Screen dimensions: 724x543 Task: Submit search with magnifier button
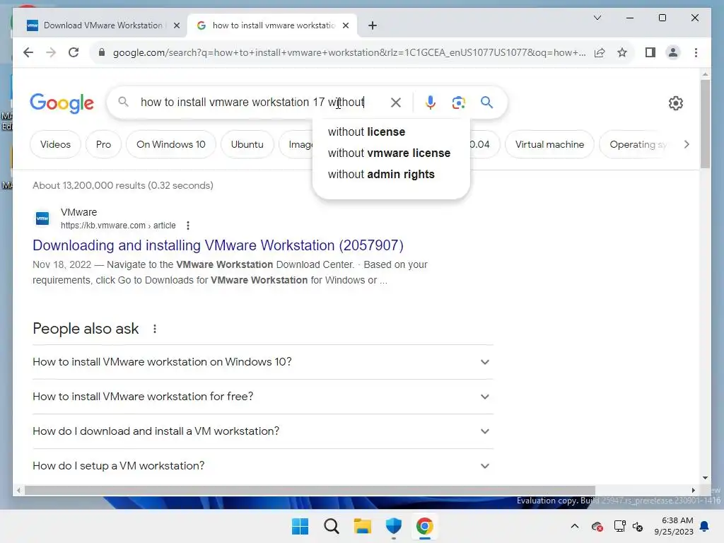(486, 102)
